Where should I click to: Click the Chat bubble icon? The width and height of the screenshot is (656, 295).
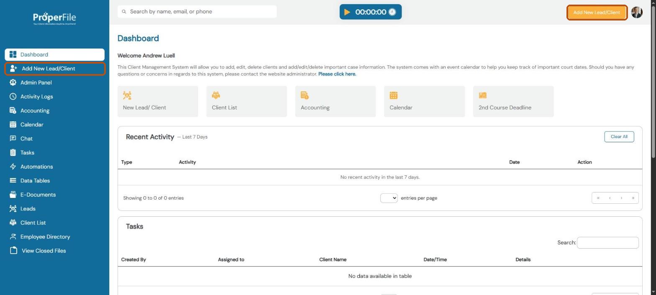tap(13, 139)
